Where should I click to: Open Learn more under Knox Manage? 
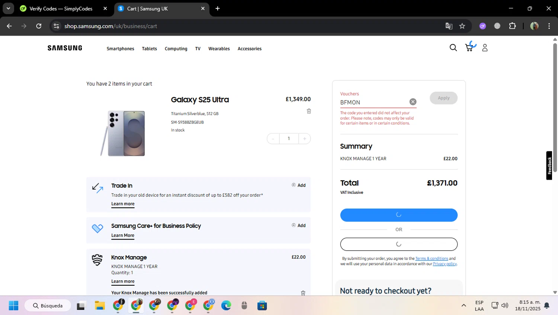pyautogui.click(x=123, y=282)
